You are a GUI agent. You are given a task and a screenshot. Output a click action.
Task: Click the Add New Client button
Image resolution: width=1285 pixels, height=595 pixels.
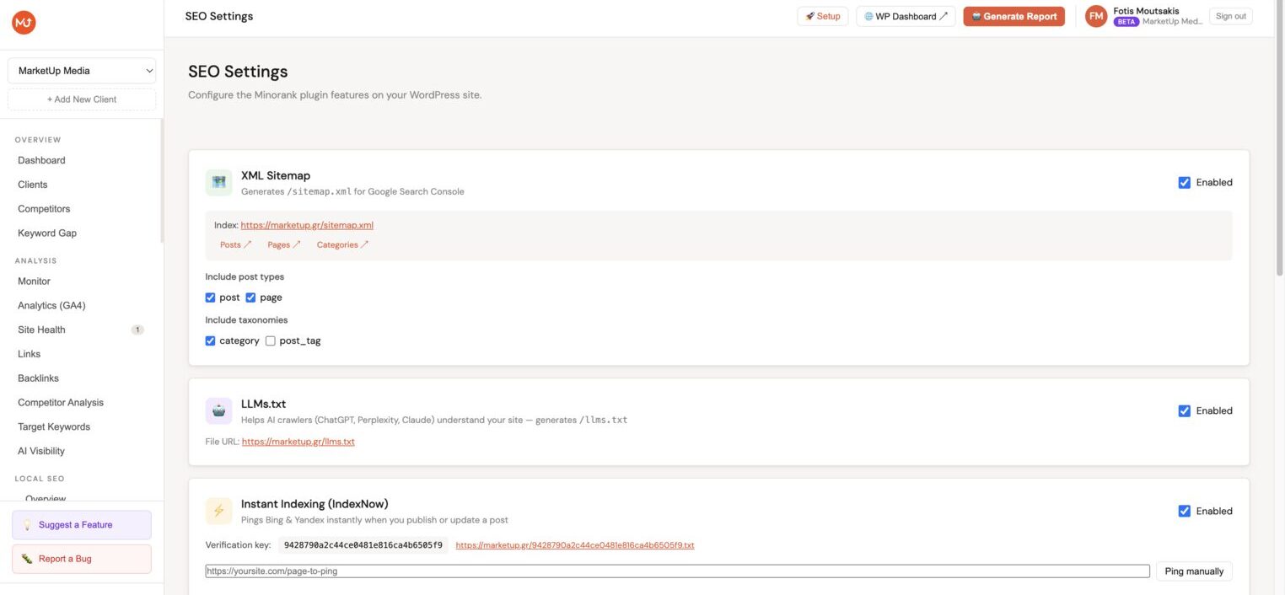(x=82, y=99)
